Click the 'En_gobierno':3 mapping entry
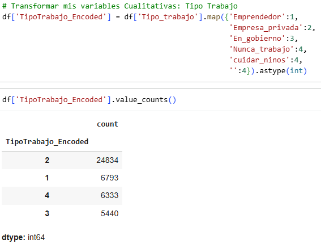The image size is (321, 244). pos(262,39)
